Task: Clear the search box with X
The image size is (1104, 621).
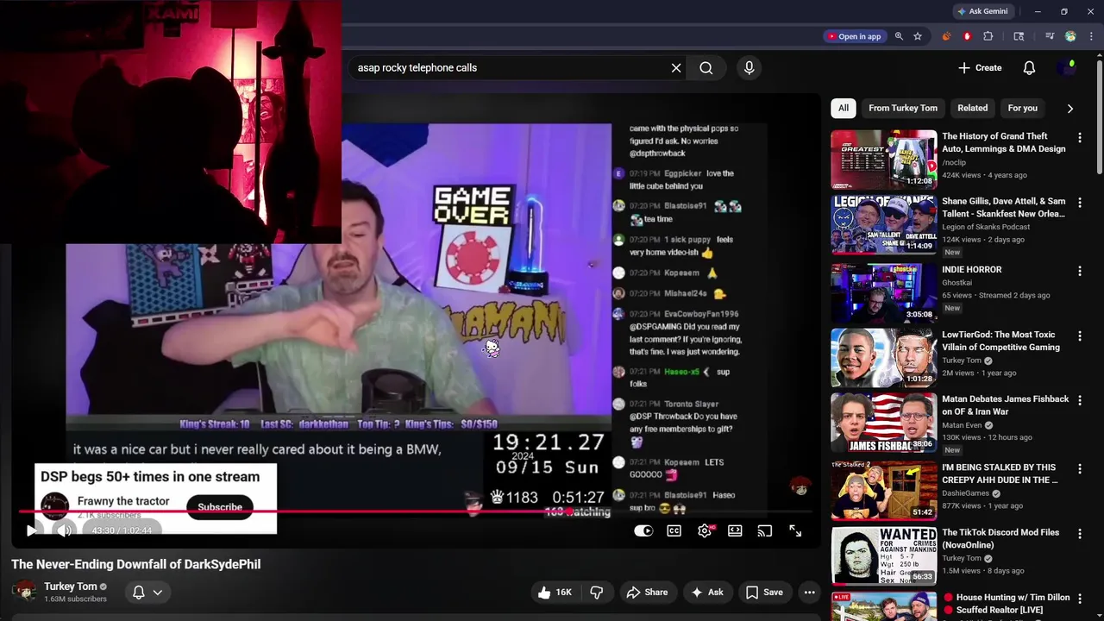Action: (676, 68)
